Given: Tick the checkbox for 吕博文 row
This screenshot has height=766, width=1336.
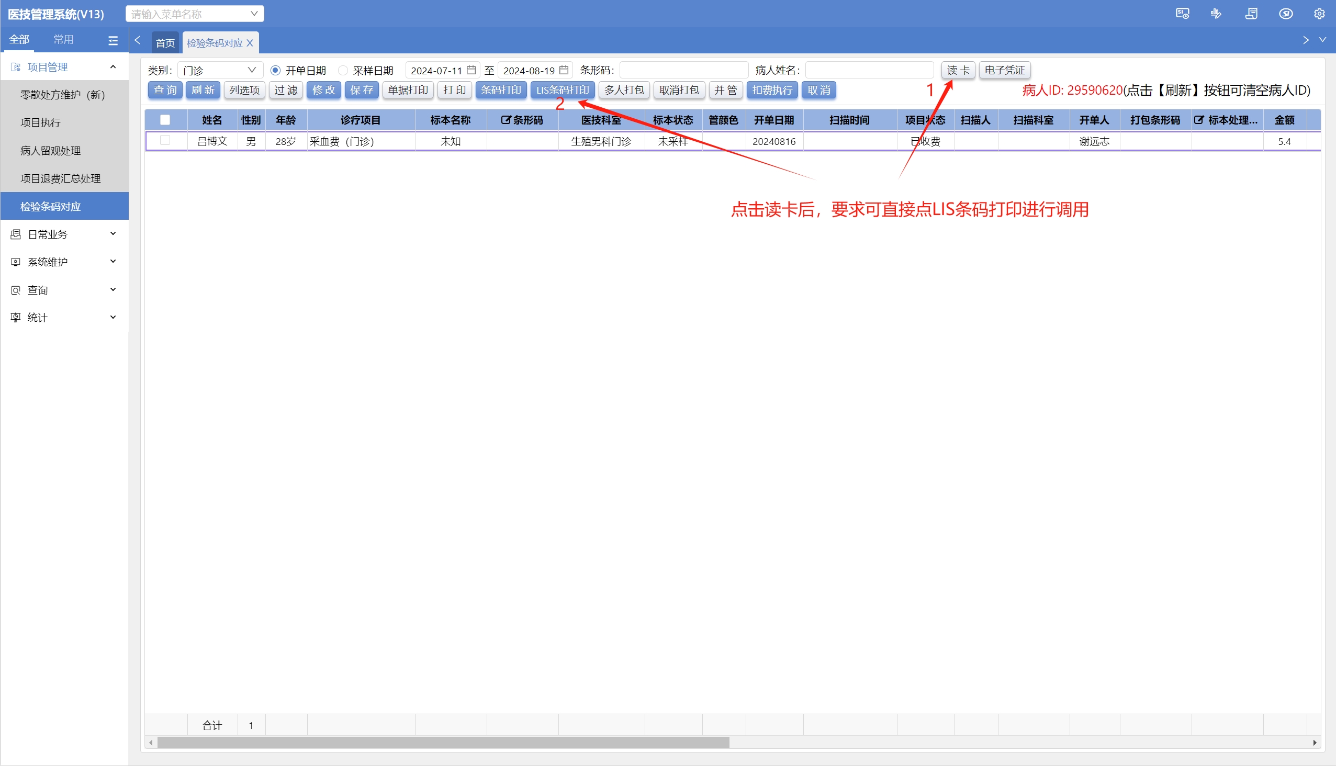Looking at the screenshot, I should coord(165,140).
